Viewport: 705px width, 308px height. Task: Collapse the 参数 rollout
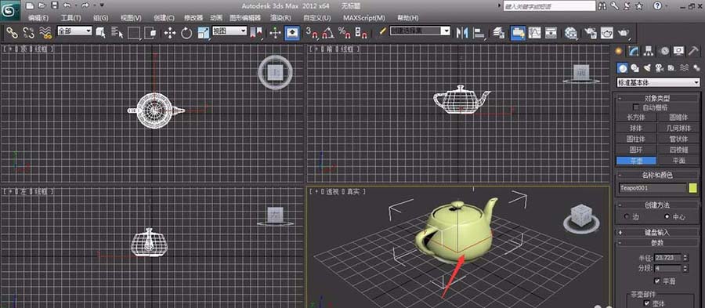click(658, 242)
